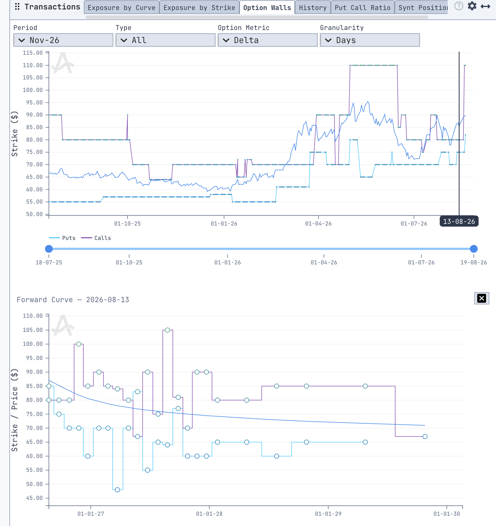Click the drag handle dots beside Transactions
This screenshot has width=496, height=526.
click(17, 7)
